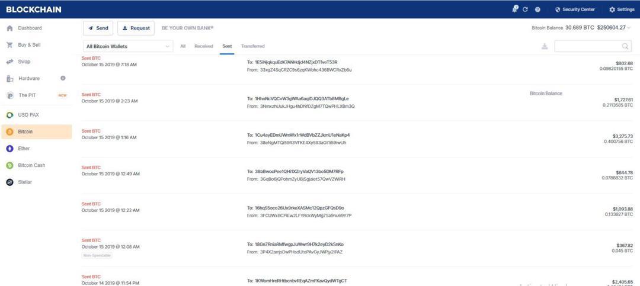
Task: Open Bitcoin Cash menu item
Action: [x=36, y=165]
